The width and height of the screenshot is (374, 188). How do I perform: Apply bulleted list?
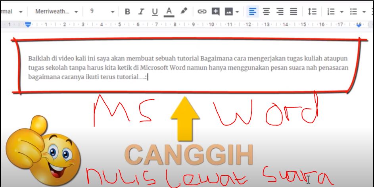point(353,12)
